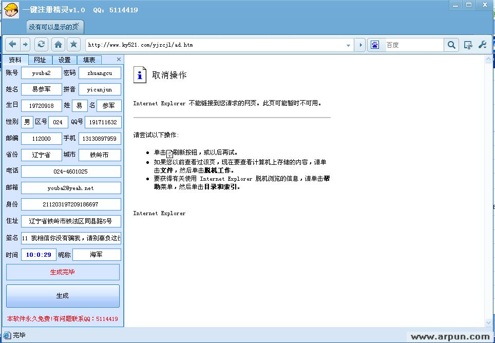Click the page vertical scrollbar down arrow

488,322
